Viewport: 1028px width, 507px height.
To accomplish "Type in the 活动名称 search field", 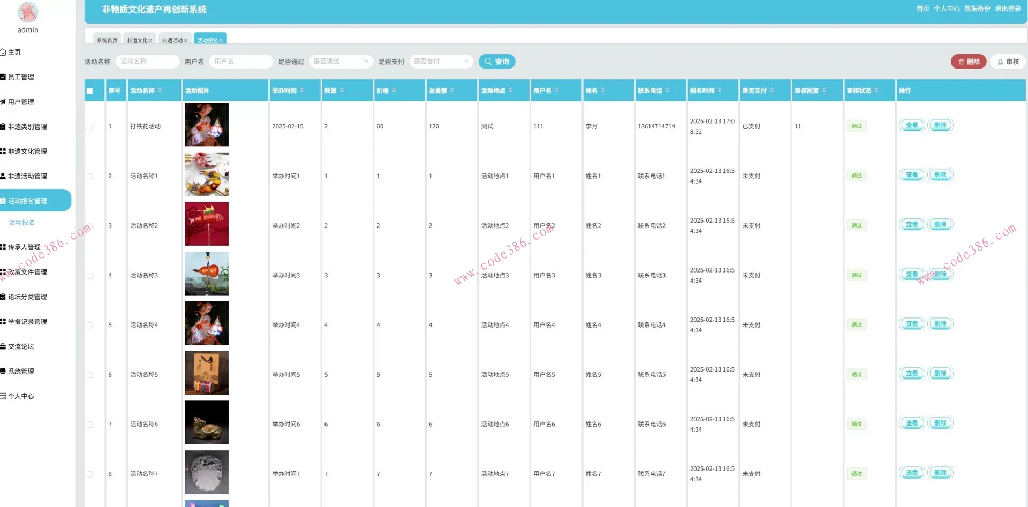I will pos(147,62).
